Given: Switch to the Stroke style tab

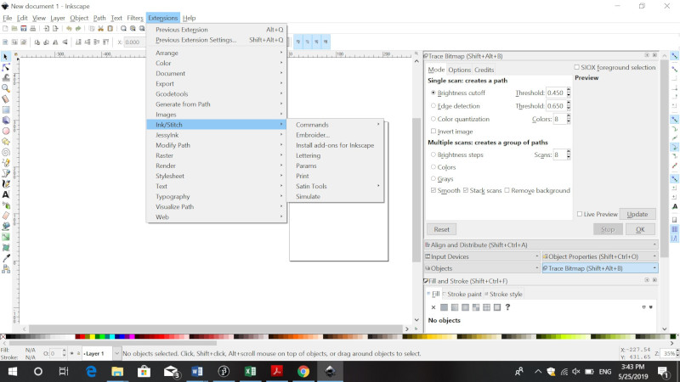Looking at the screenshot, I should point(506,294).
